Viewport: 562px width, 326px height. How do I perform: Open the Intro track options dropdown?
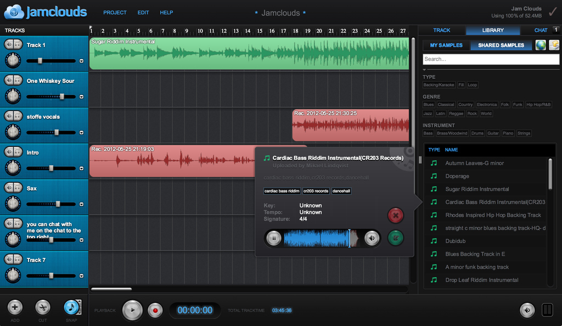(x=81, y=168)
